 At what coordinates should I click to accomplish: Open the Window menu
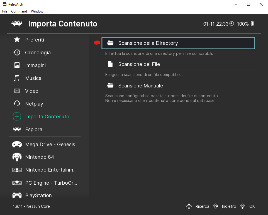(x=37, y=11)
